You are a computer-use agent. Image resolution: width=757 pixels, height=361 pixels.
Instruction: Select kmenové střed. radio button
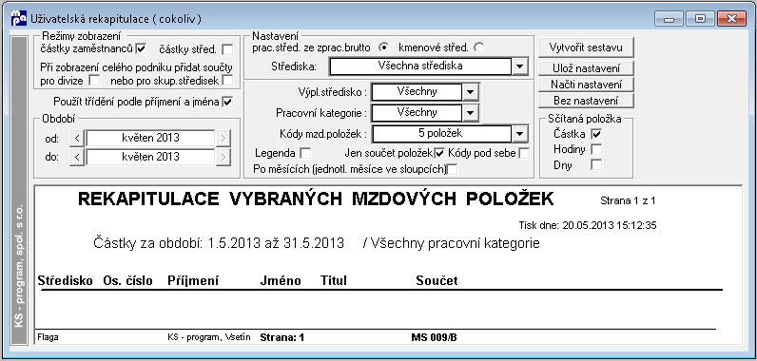coord(479,47)
